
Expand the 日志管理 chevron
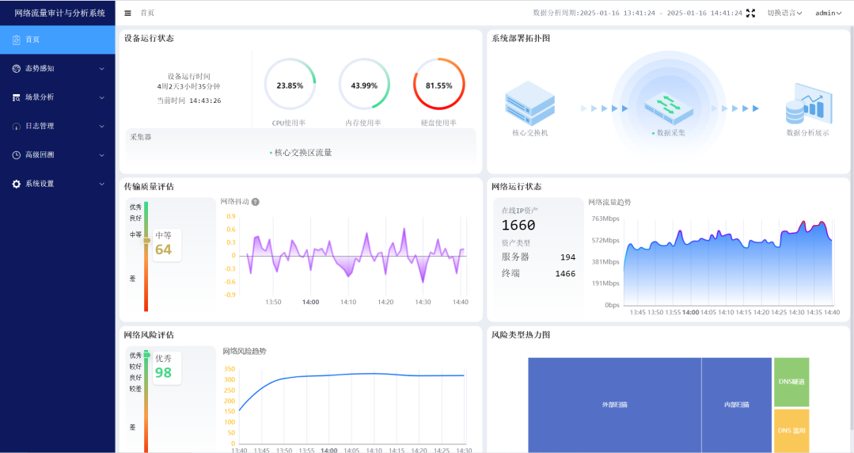pos(102,127)
